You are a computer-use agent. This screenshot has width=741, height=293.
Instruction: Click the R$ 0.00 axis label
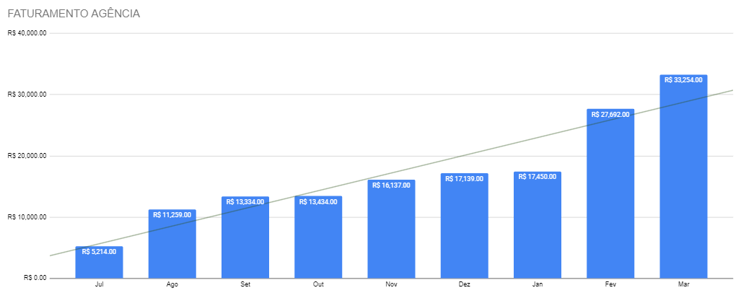tap(35, 278)
